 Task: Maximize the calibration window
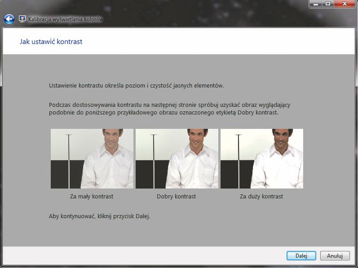[x=328, y=4]
